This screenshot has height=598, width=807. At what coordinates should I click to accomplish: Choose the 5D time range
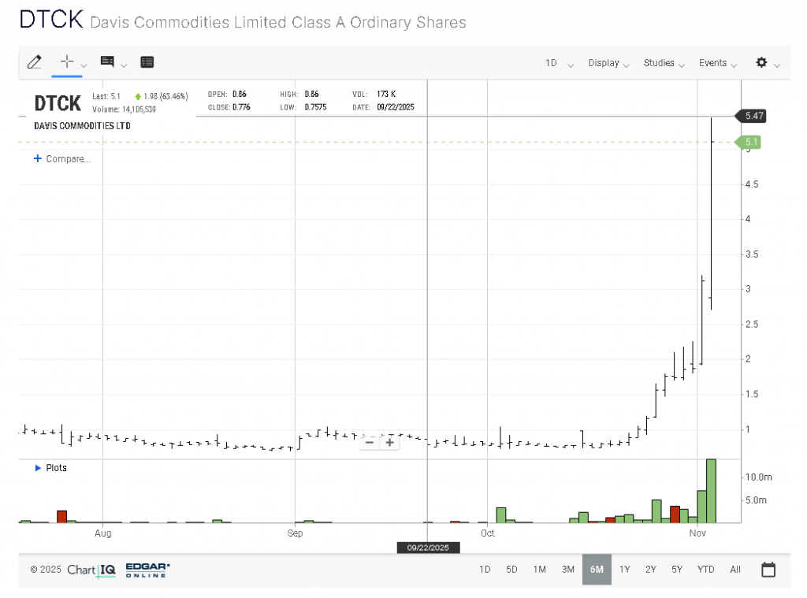(511, 569)
